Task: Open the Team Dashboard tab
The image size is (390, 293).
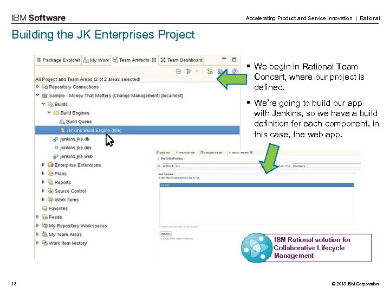Action: 181,60
